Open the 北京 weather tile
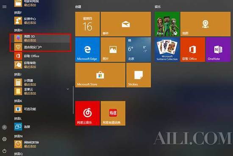Image resolution: width=233 pixels, height=156 pixels. 139,49
